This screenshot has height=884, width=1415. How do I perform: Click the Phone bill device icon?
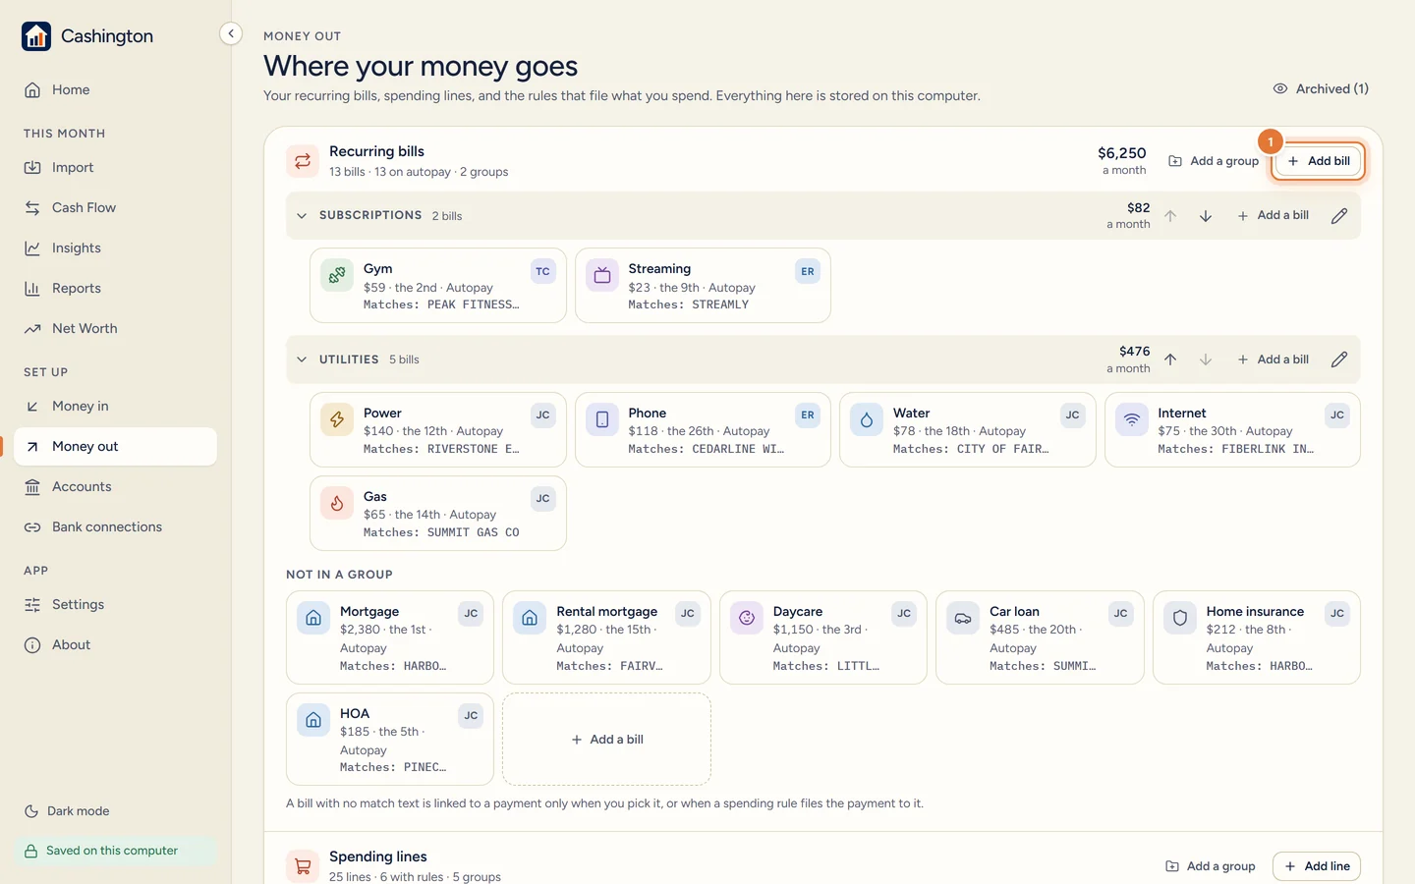tap(602, 419)
